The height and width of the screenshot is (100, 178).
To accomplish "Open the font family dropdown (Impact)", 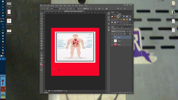I will coord(60,9).
